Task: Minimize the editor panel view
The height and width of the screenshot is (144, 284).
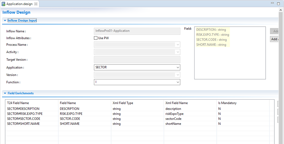Action: click(272, 3)
